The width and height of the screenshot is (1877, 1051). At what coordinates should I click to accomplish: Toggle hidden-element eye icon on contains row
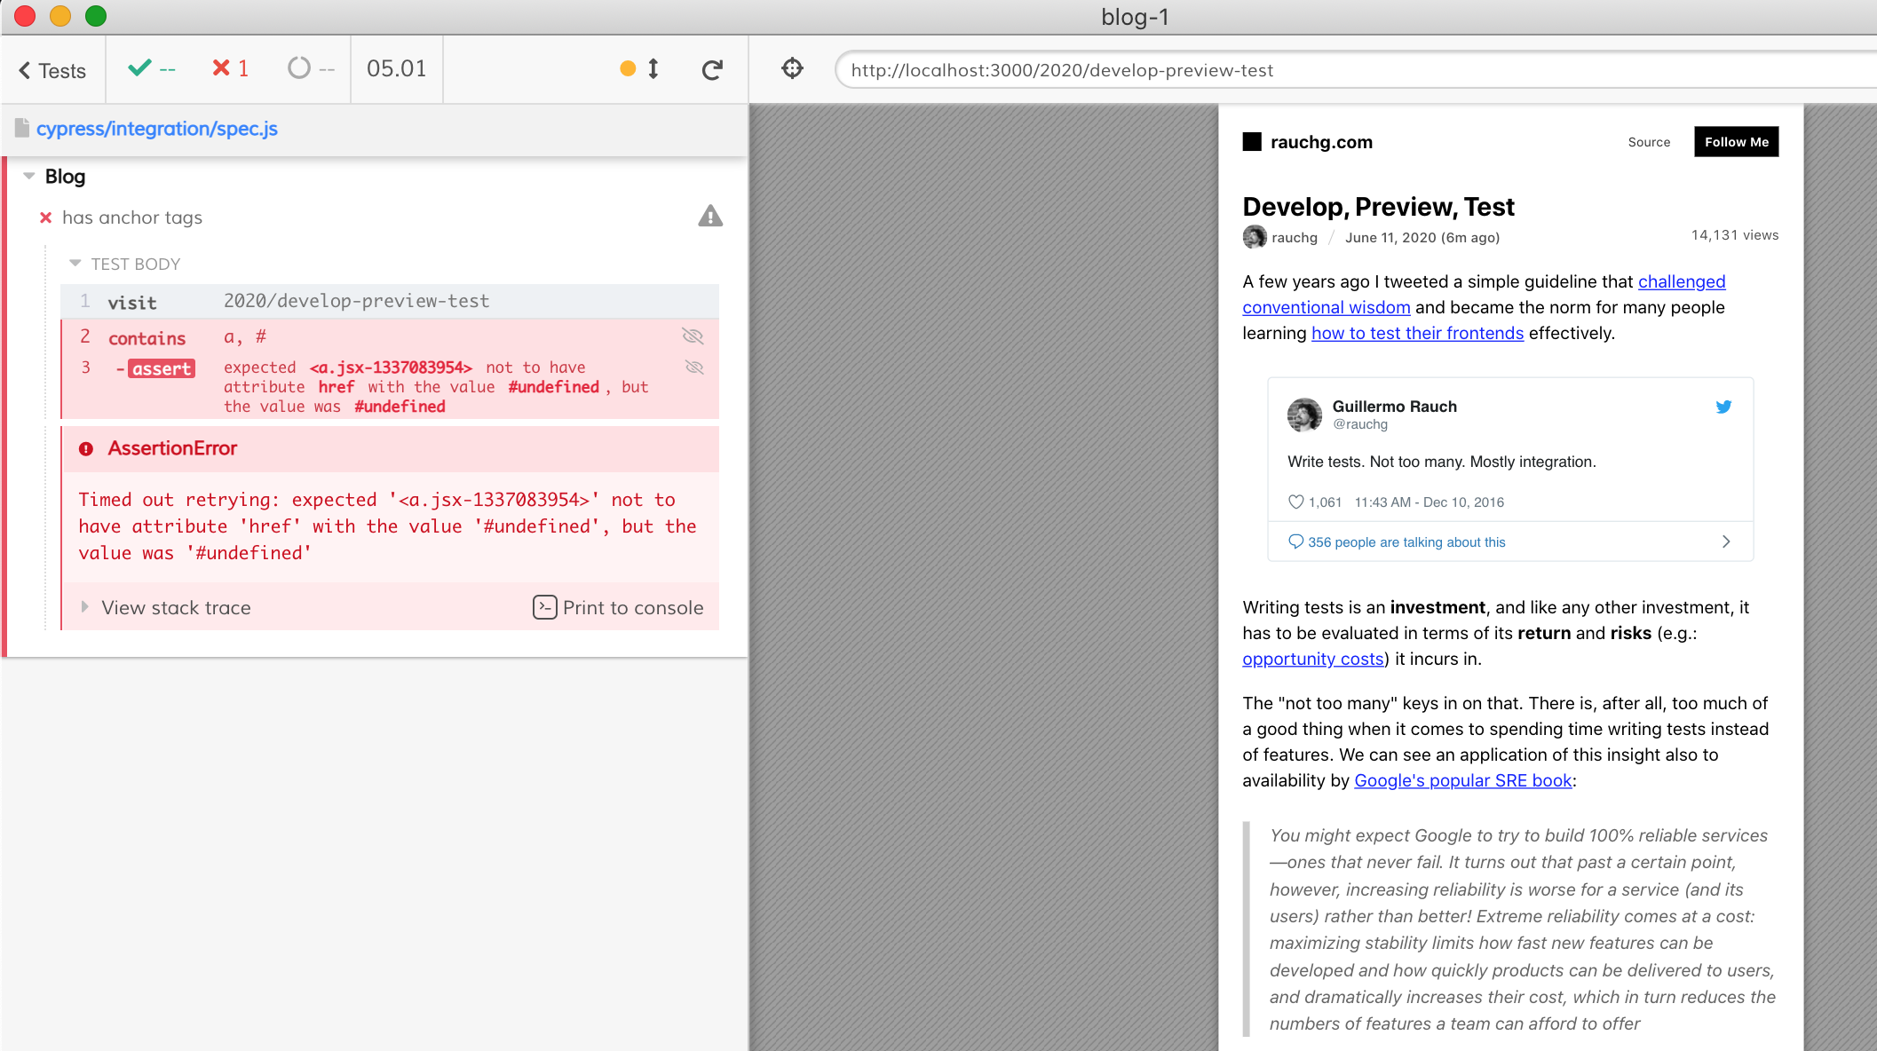(x=693, y=336)
